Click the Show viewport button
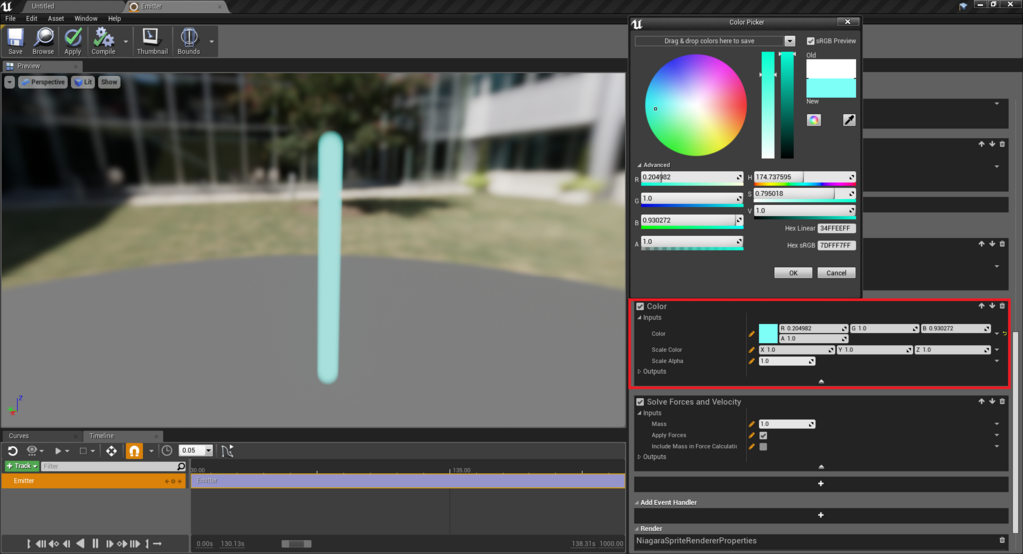Screen dimensions: 1023x554 coord(109,82)
